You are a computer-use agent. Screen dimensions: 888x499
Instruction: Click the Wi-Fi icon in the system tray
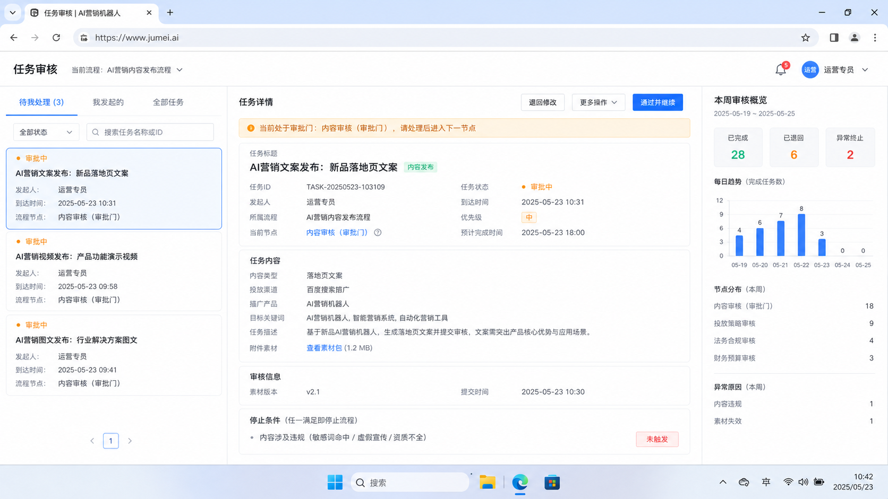pyautogui.click(x=788, y=482)
